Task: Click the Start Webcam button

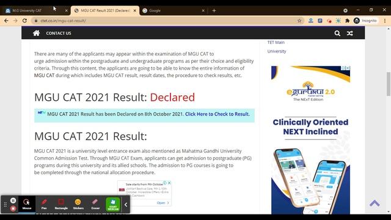Action: [113, 204]
